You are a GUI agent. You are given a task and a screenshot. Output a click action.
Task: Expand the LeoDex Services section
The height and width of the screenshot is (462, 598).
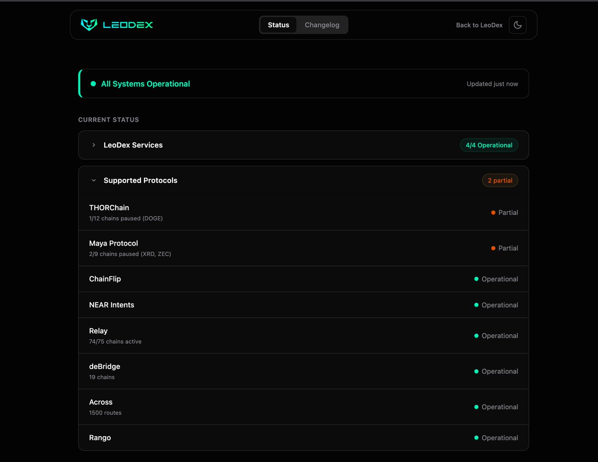coord(303,145)
